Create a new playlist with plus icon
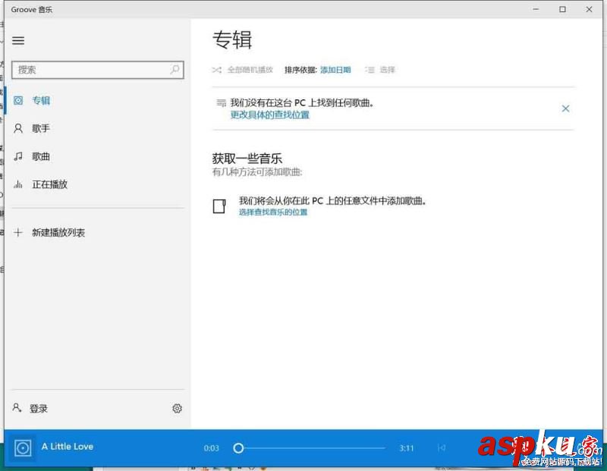Viewport: 607px width, 471px height. click(19, 232)
